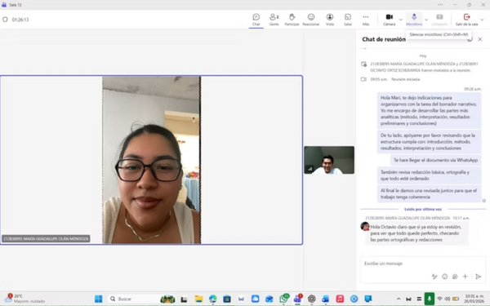Select the small self-view video thumbnail
The width and height of the screenshot is (490, 306).
pyautogui.click(x=329, y=160)
